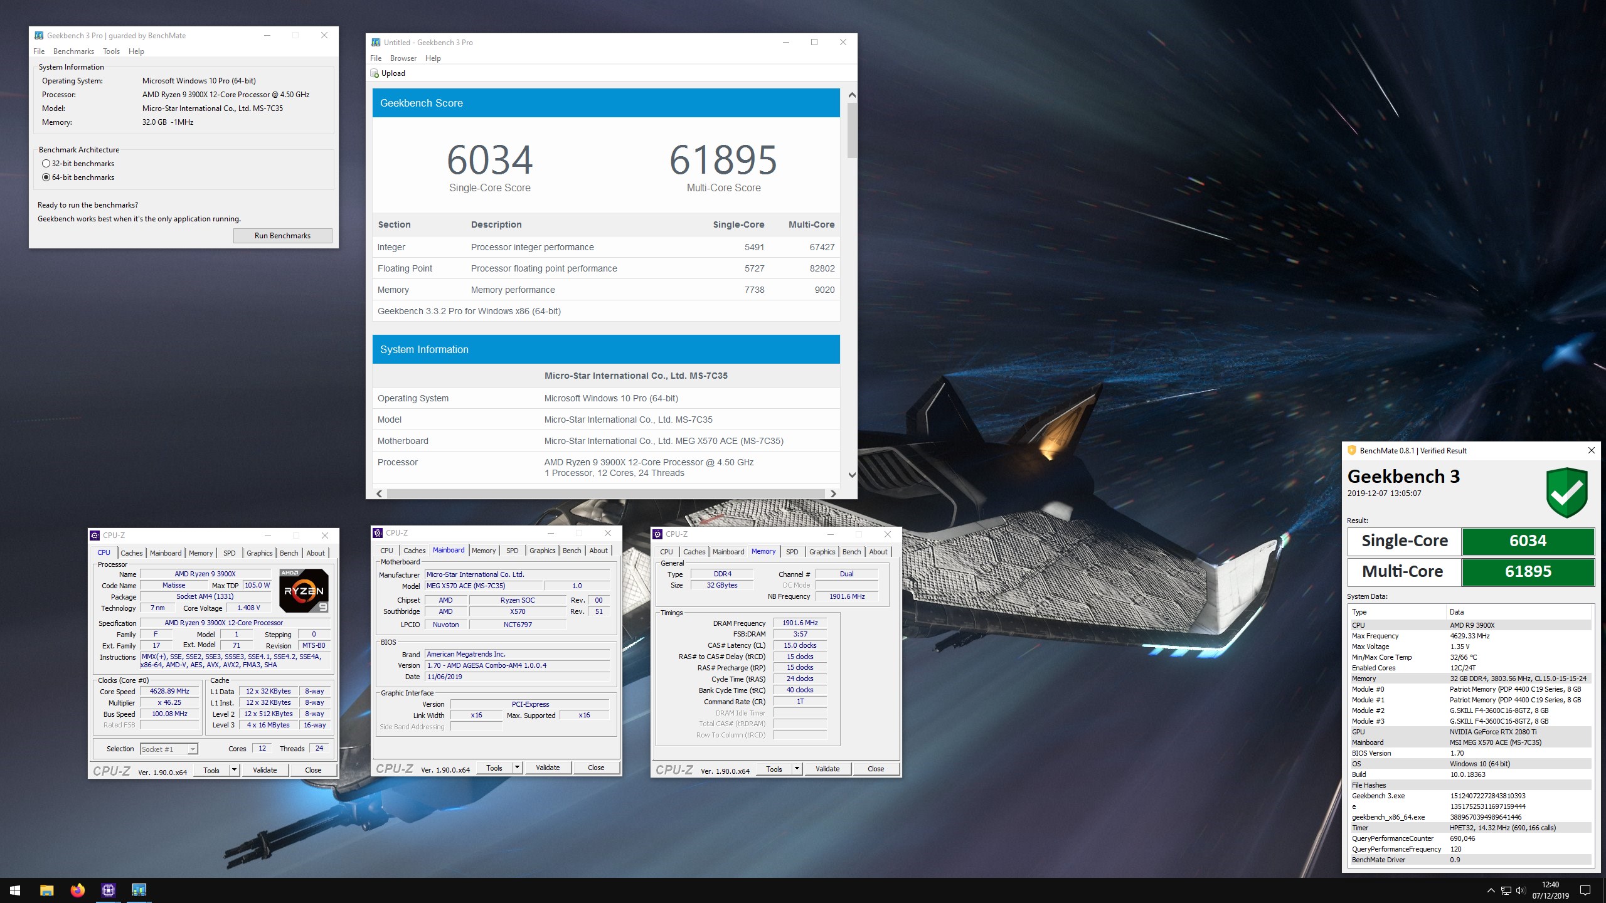This screenshot has height=903, width=1606.
Task: Open File menu in Geekbench 3 Pro launcher
Action: coord(39,51)
